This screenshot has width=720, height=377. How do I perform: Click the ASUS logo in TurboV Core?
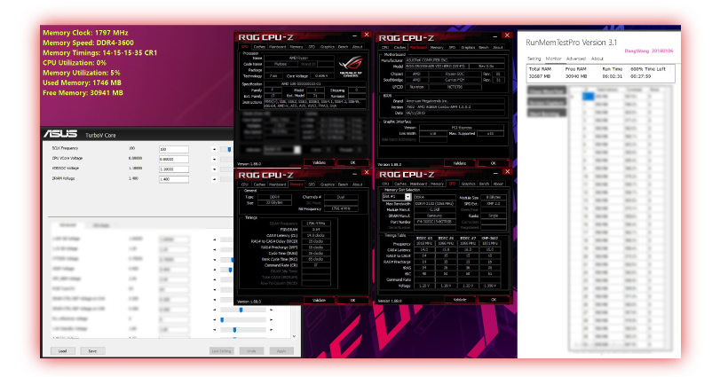pyautogui.click(x=60, y=134)
